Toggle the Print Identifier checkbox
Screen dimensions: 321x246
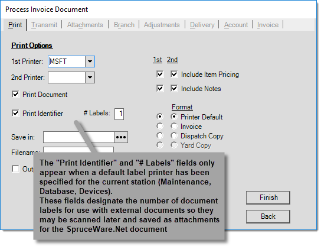15,114
